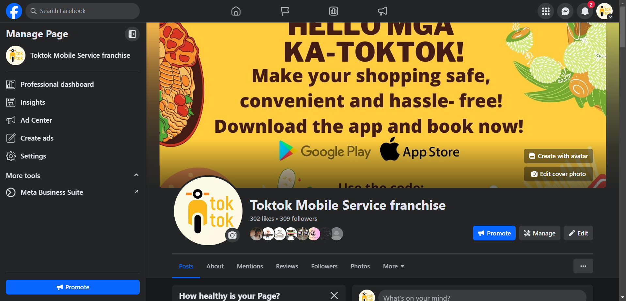626x301 pixels.
Task: Click the Edit cover photo button
Action: (x=558, y=174)
